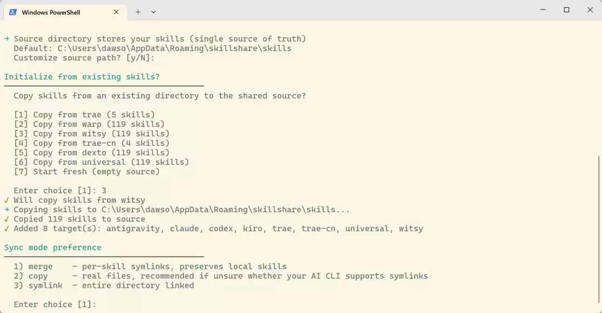Click the 'Start fresh (empty source)' line
The image size is (602, 313).
87,172
